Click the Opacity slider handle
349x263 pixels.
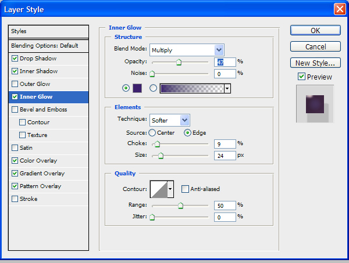pyautogui.click(x=179, y=62)
